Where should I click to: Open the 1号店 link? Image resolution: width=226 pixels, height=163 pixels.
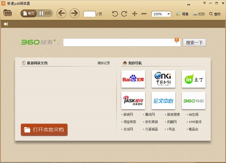[x=171, y=129]
